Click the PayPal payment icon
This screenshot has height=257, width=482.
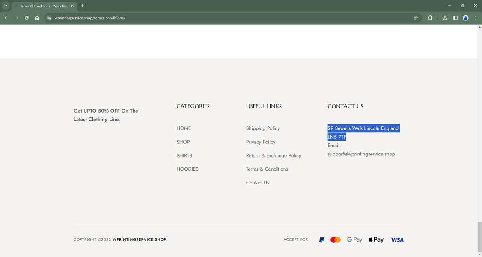(321, 239)
